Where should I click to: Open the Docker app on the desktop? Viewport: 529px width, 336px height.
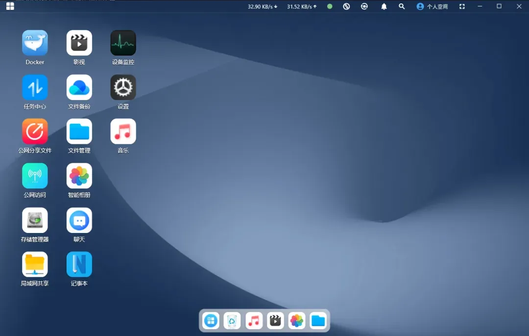coord(35,43)
